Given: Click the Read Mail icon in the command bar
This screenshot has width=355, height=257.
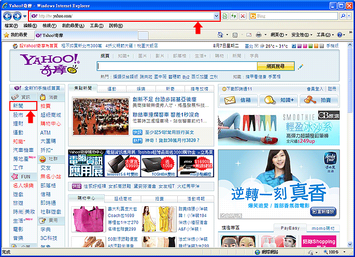Looking at the screenshot, I should click(x=249, y=35).
